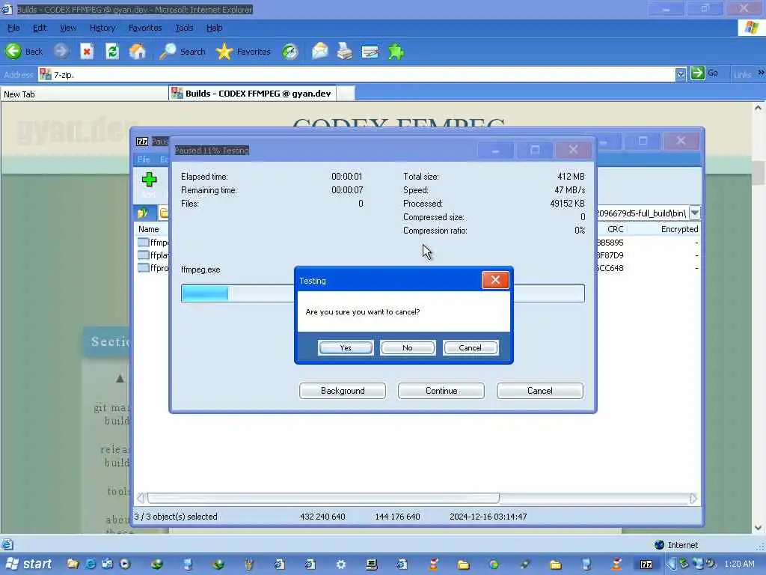Viewport: 766px width, 575px height.
Task: Click Yes to confirm cancel
Action: (x=346, y=347)
